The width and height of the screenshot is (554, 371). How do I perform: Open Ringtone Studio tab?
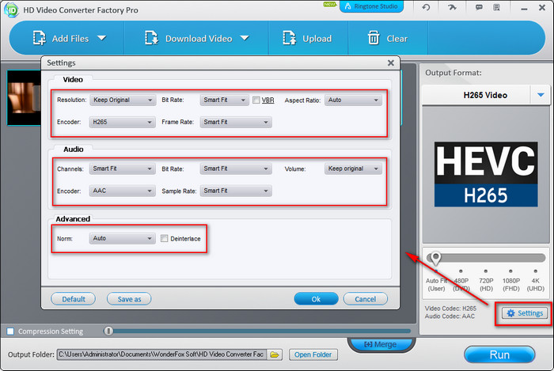(x=371, y=6)
